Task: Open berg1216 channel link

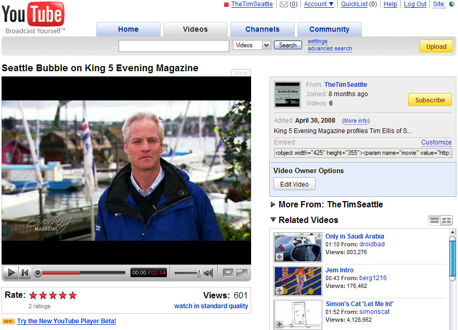Action: [373, 278]
